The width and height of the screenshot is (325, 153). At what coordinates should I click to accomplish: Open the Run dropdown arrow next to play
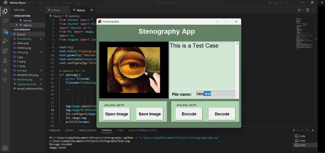pyautogui.click(x=303, y=10)
